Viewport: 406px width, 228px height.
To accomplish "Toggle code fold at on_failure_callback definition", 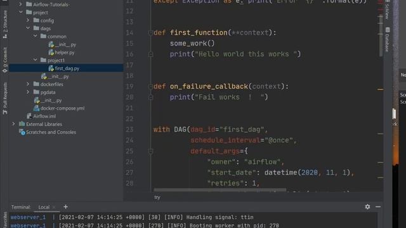I will 150,87.
